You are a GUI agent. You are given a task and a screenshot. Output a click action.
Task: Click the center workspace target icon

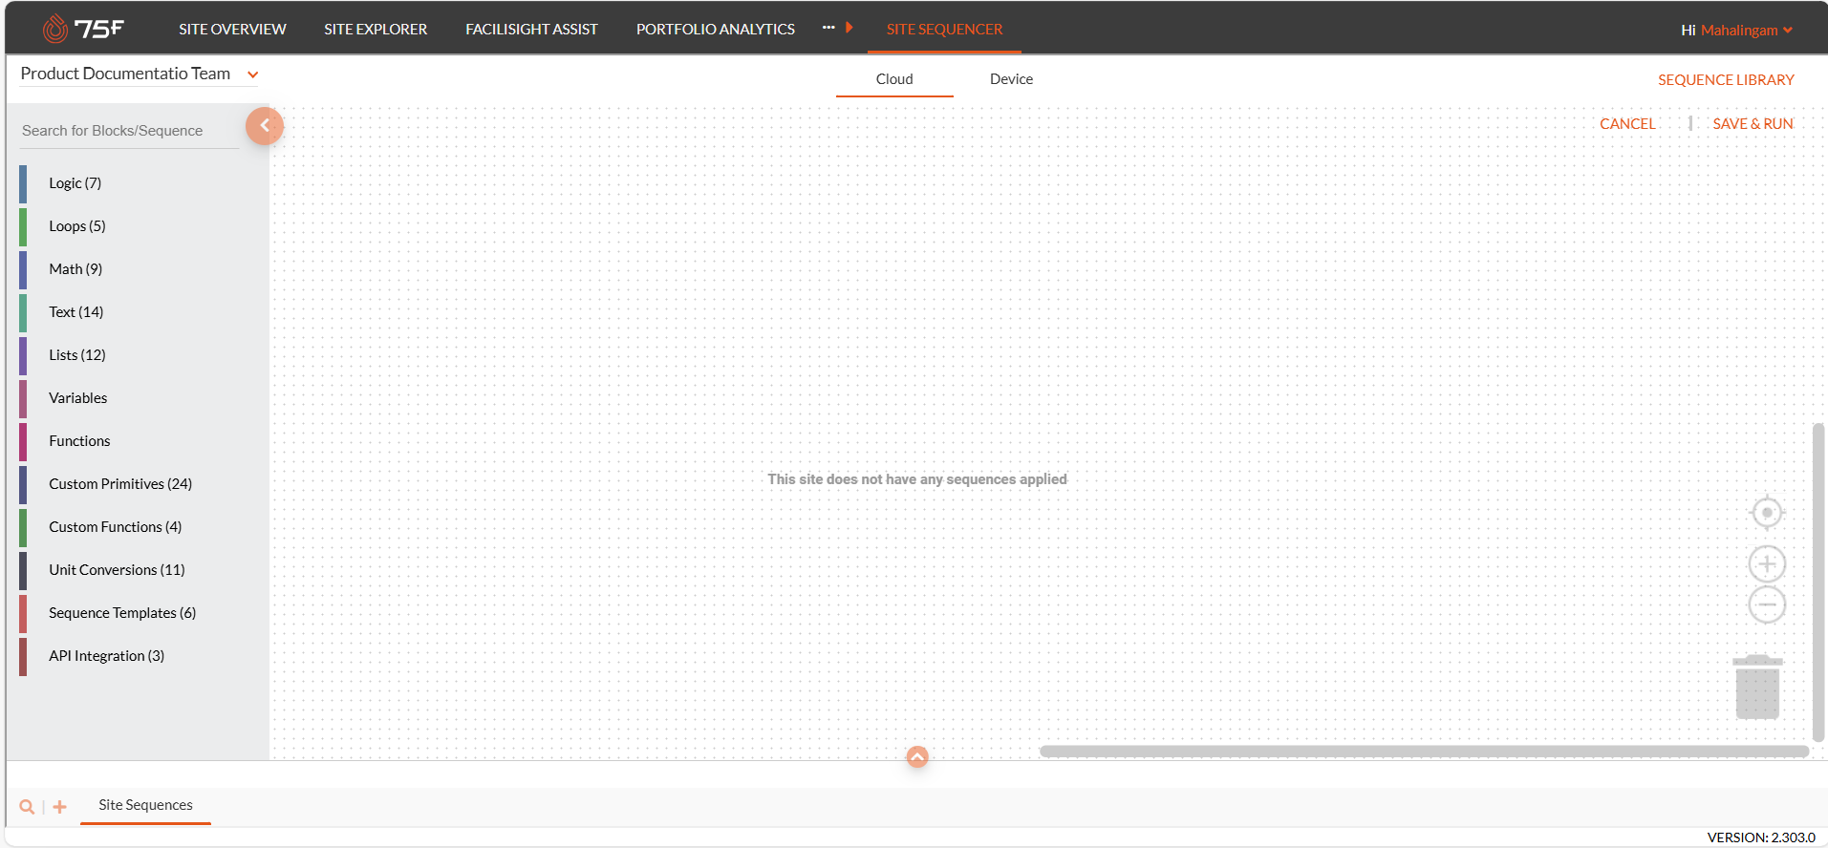(x=1766, y=513)
